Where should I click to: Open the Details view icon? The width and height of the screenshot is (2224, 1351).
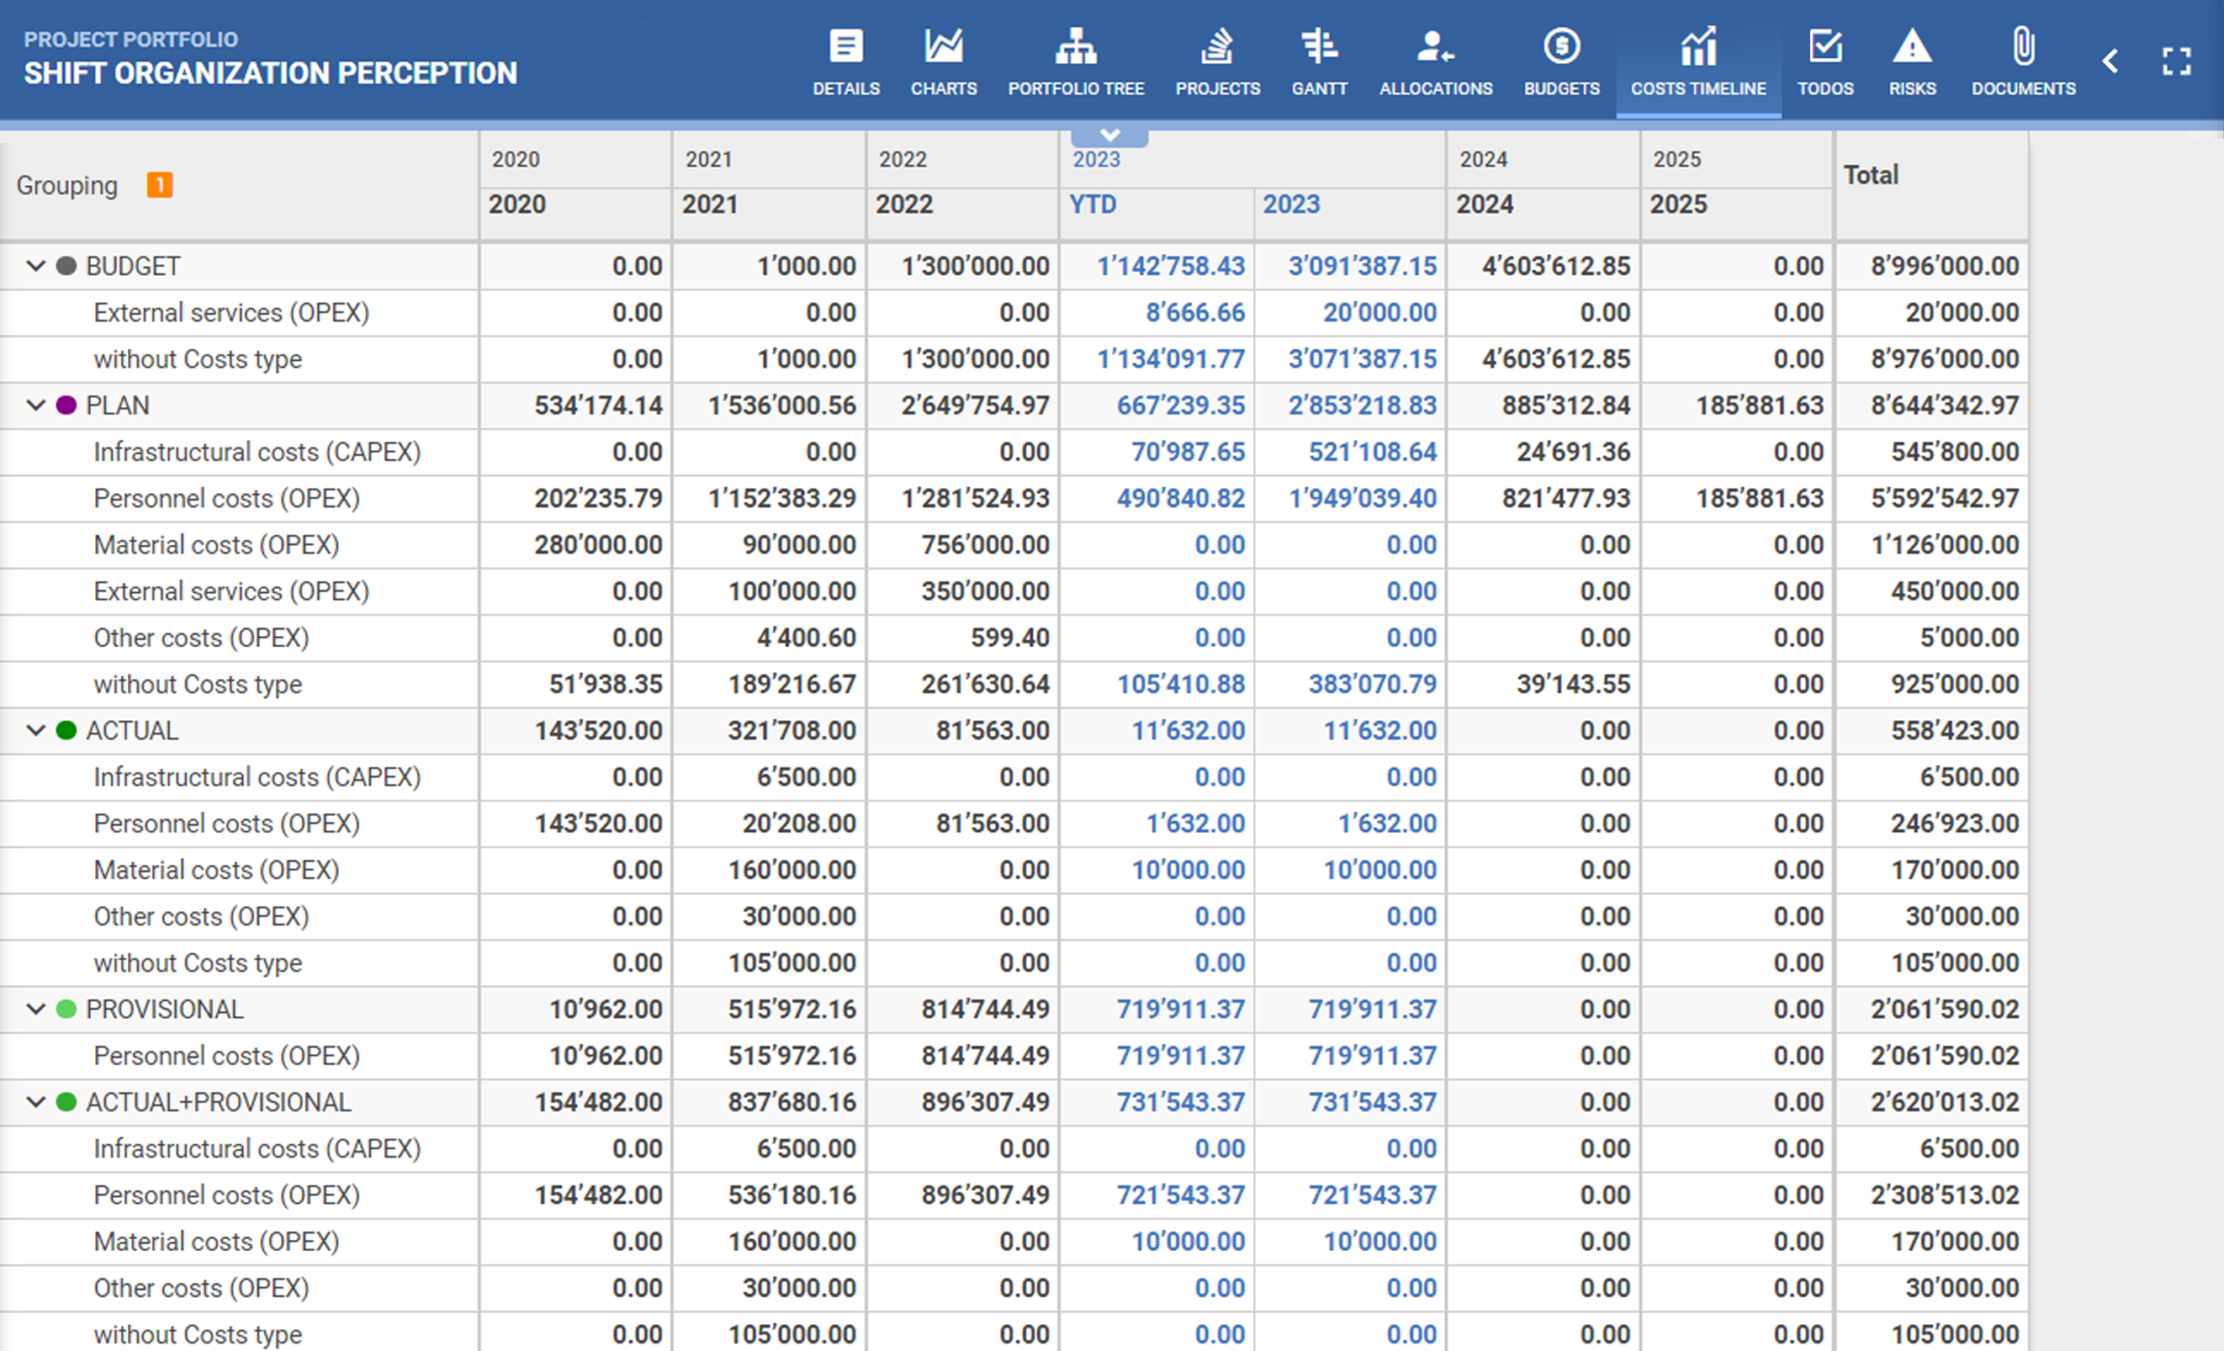pos(845,46)
